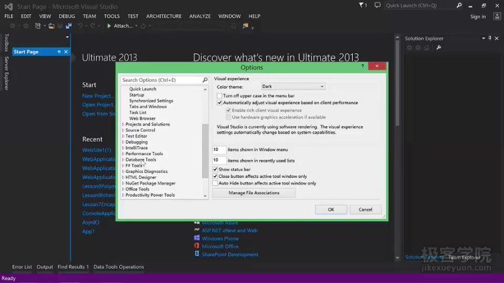Expand the Source Control node
This screenshot has height=283, width=504.
pos(123,130)
